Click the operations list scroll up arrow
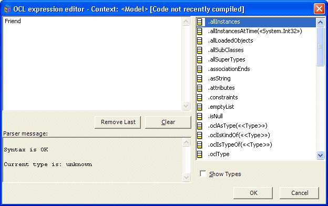The height and width of the screenshot is (206, 328). pyautogui.click(x=320, y=22)
